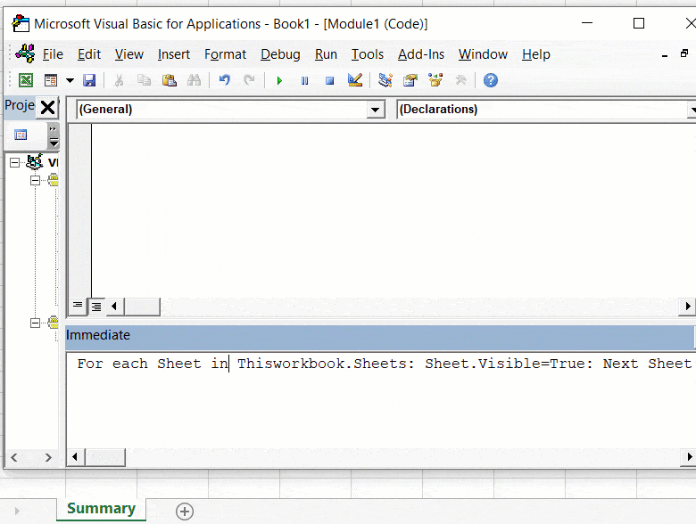Screen dimensions: 696x524
Task: Maximize the Visual Basic editor window
Action: [638, 23]
